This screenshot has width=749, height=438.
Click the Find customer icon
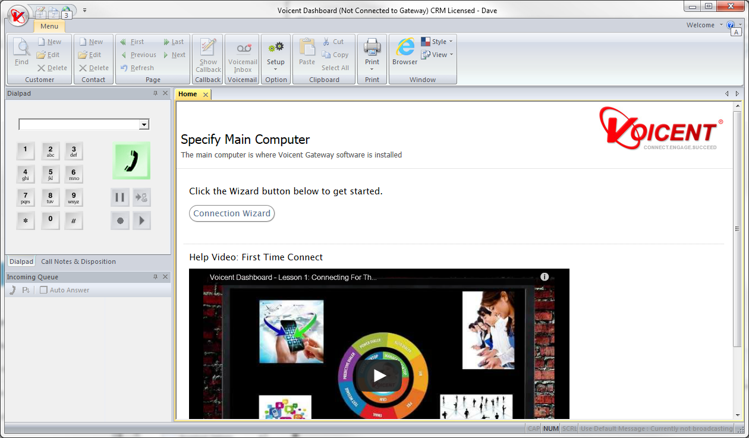coord(21,52)
